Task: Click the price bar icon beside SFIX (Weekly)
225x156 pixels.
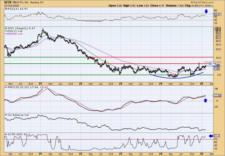Action: [x=6, y=28]
